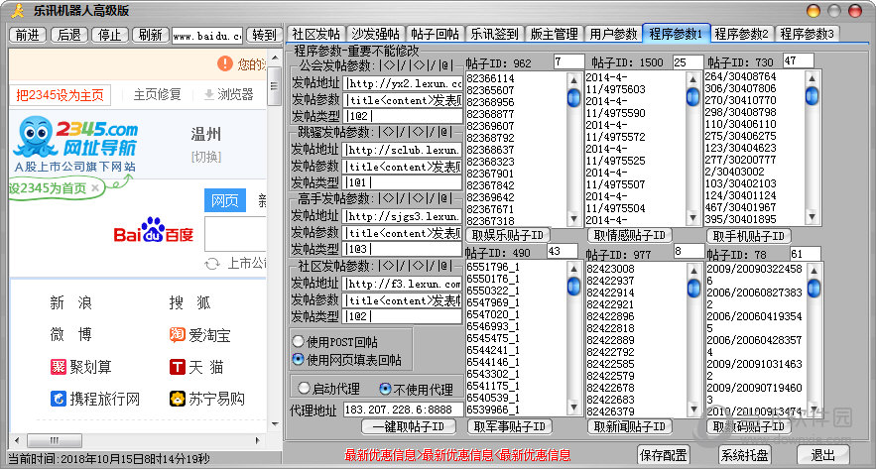Select the 网页 search tab

click(225, 201)
